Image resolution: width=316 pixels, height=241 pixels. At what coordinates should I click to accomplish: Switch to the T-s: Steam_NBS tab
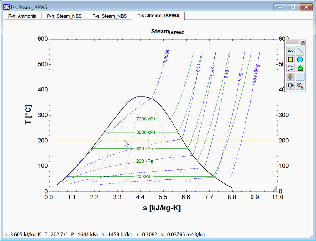click(x=109, y=16)
